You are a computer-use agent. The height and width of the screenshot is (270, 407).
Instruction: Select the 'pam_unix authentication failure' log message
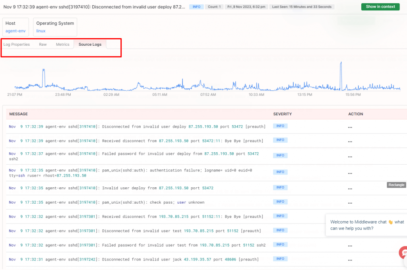tap(130, 173)
